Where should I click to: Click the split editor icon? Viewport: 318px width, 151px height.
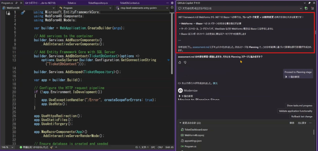pyautogui.click(x=172, y=8)
